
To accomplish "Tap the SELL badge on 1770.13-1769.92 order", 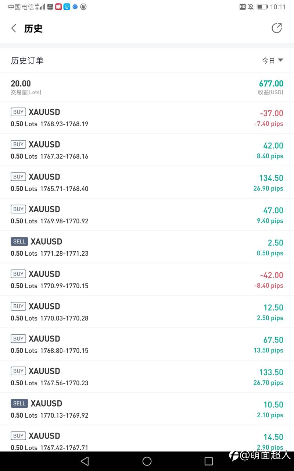I will pyautogui.click(x=19, y=404).
